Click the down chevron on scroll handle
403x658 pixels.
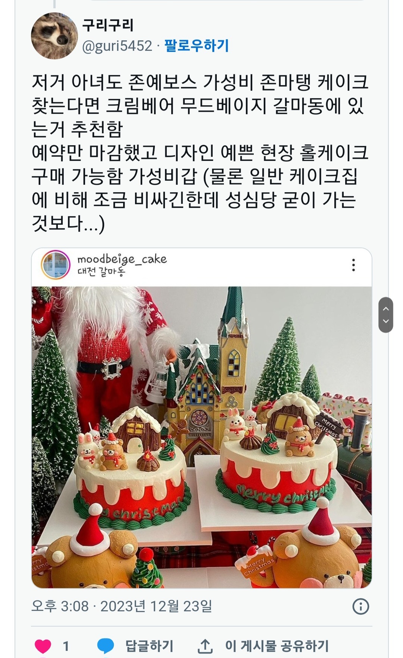[386, 321]
